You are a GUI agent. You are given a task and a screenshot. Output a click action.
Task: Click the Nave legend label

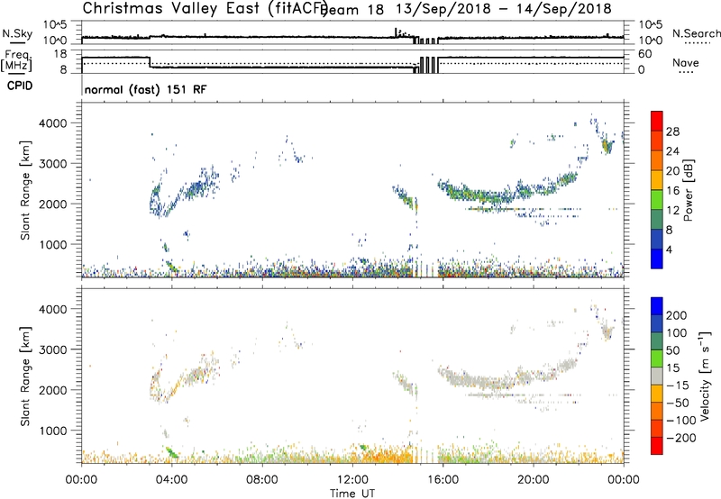coord(686,62)
